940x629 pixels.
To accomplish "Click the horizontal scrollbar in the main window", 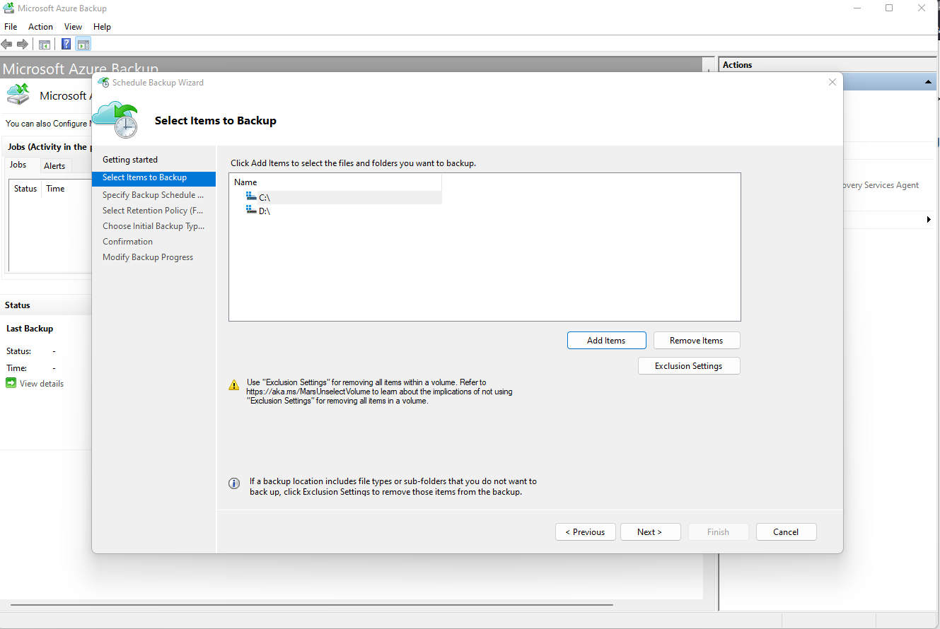I will [311, 605].
